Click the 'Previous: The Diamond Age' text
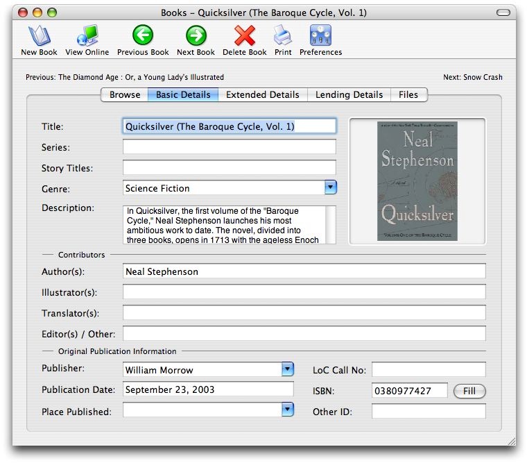527x463 pixels. [x=125, y=77]
